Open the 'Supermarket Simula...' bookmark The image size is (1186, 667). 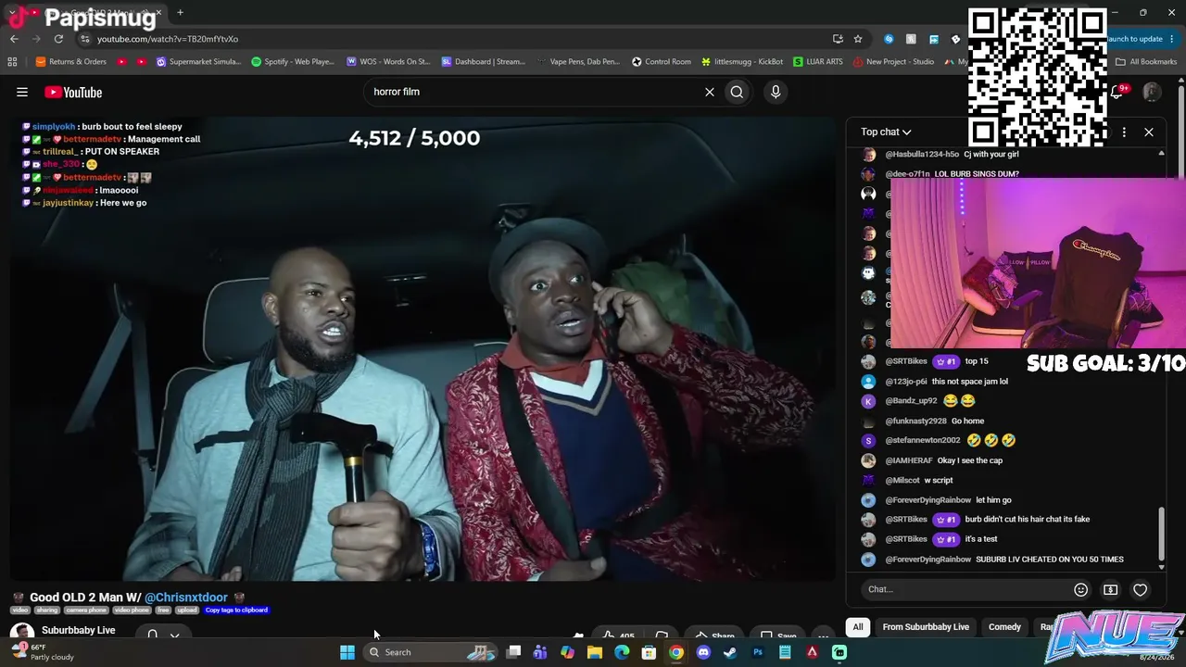tap(198, 62)
